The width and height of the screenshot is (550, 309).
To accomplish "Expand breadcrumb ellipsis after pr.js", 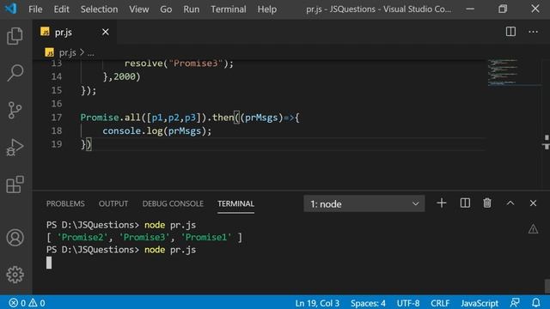I will [x=91, y=53].
